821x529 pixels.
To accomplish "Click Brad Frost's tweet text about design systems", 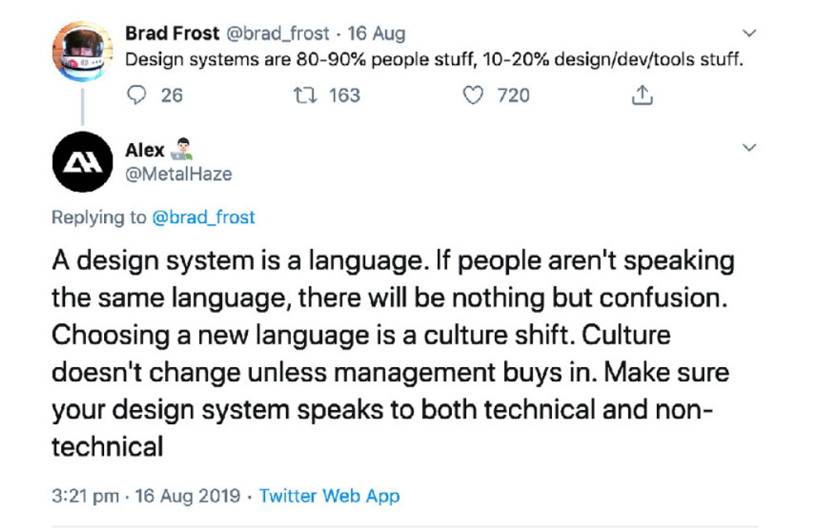I will pos(433,59).
